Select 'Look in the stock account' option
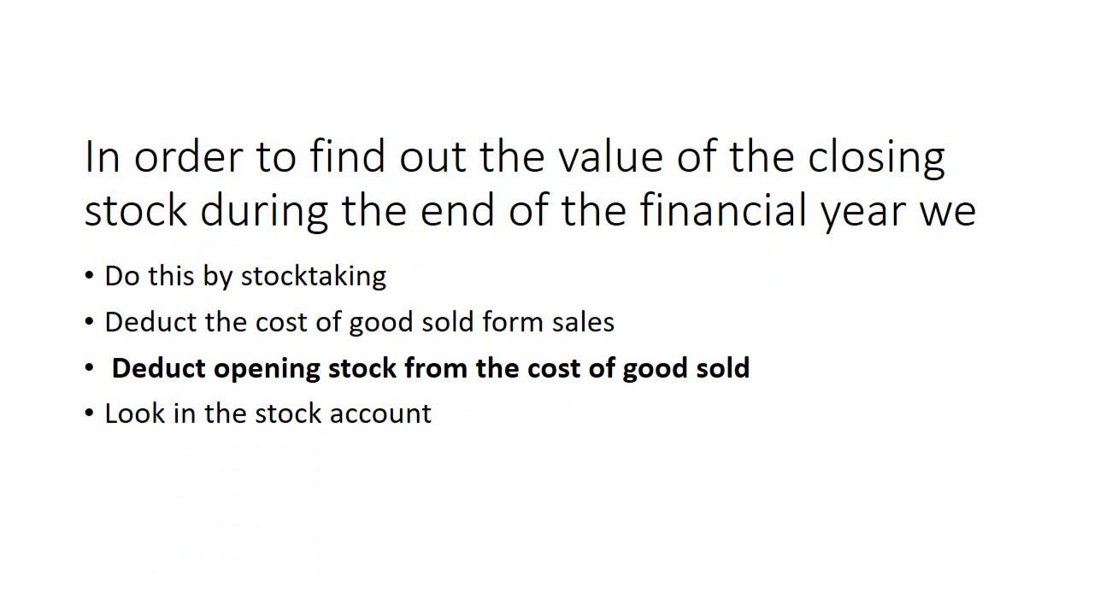The height and width of the screenshot is (615, 1094). (268, 413)
